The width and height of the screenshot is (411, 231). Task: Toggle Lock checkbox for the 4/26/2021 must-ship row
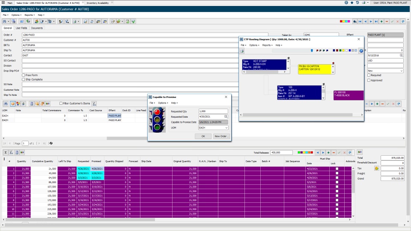tap(337, 173)
